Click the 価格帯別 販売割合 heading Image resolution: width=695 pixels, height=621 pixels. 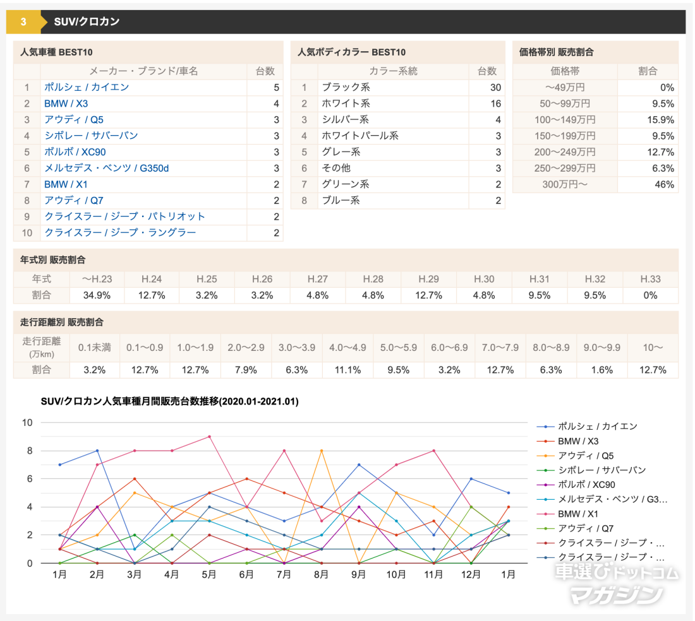556,52
